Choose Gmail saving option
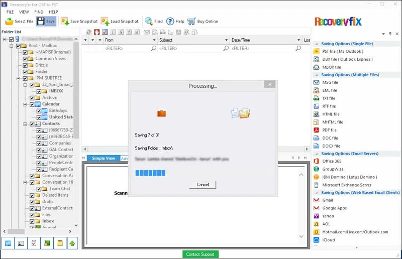 click(x=324, y=200)
